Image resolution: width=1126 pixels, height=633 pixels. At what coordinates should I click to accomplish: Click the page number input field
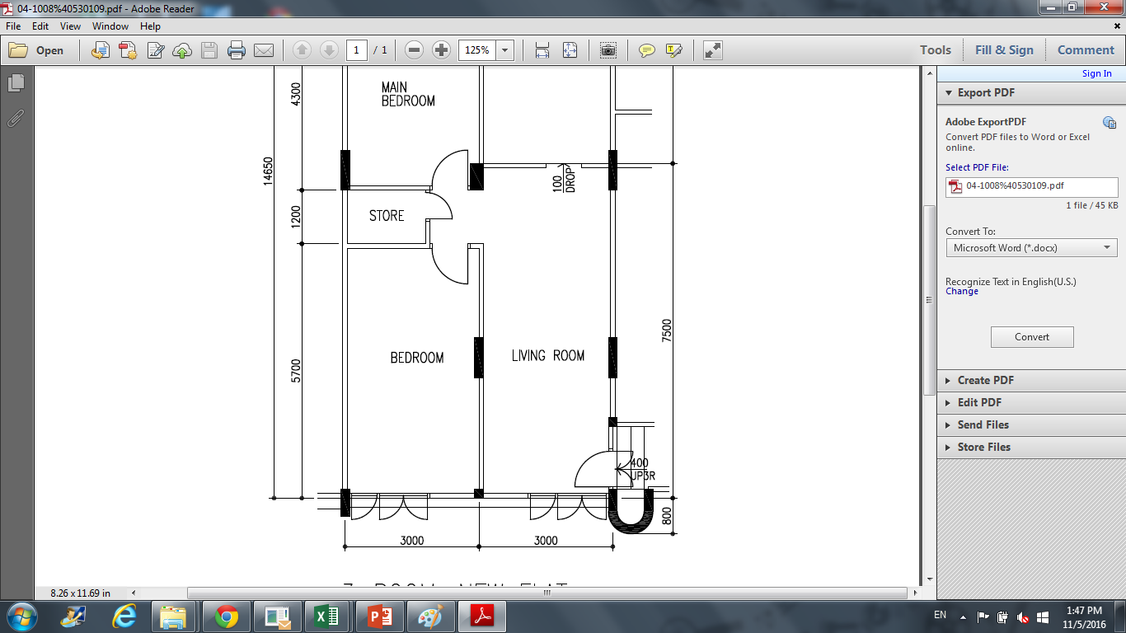[356, 50]
